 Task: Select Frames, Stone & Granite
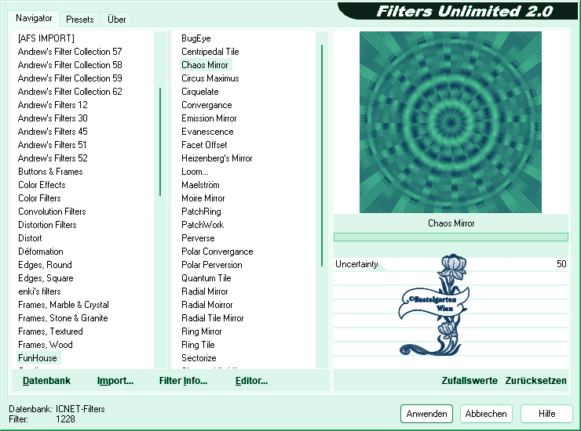(x=63, y=318)
